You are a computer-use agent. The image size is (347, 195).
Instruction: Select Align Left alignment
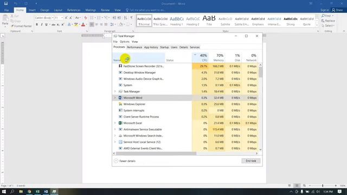click(x=92, y=24)
